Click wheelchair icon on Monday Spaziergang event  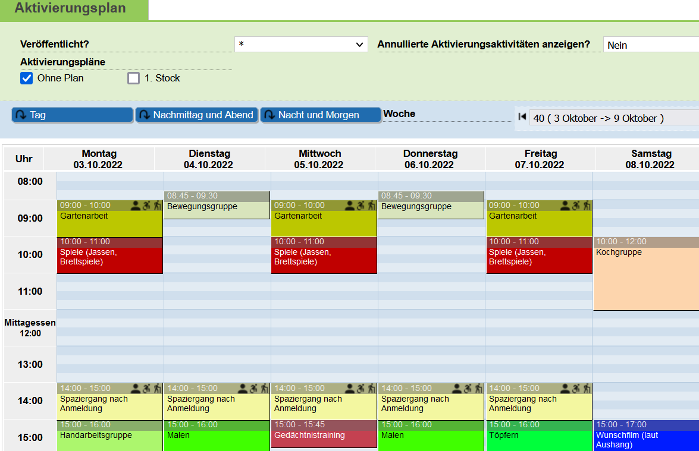(147, 389)
